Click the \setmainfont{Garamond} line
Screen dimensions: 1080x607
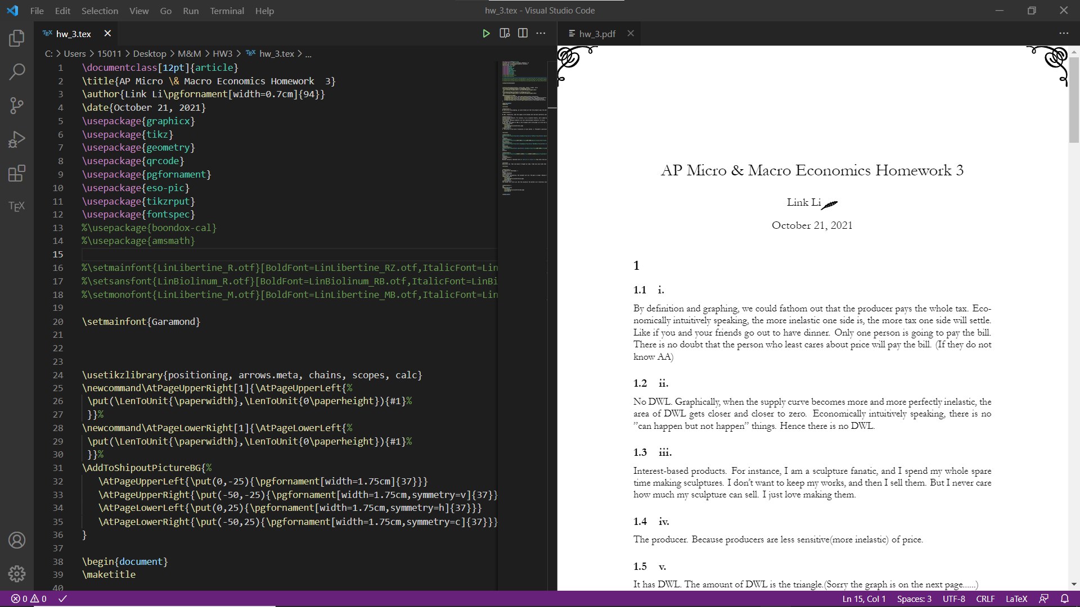pos(141,322)
